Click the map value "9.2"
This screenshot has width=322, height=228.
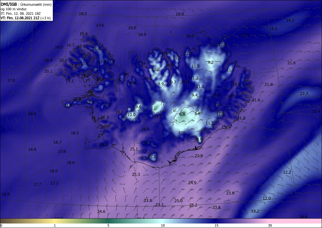[x=211, y=62]
